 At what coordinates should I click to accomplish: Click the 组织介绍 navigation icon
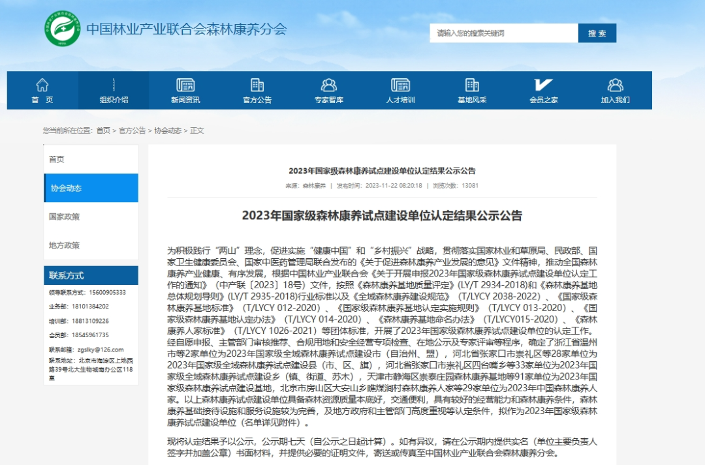[114, 85]
